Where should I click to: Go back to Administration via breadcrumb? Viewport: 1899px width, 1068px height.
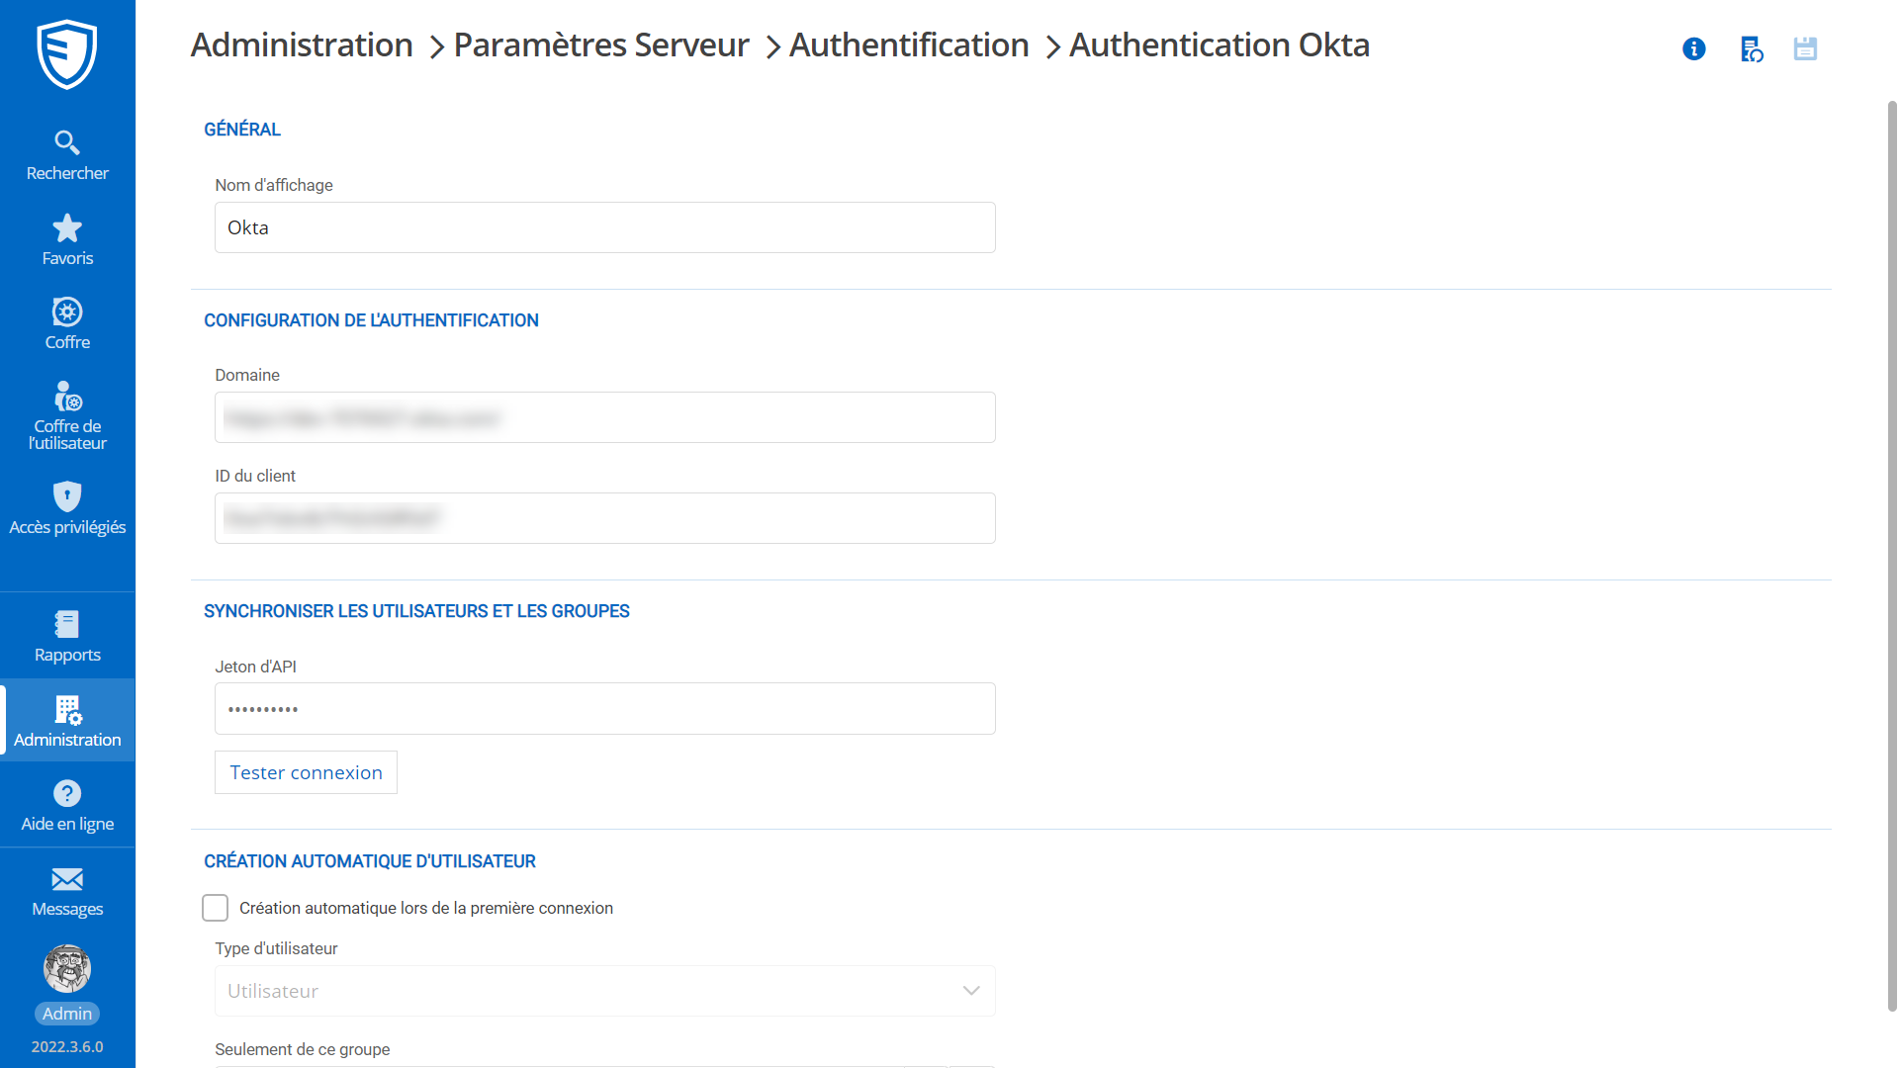coord(302,44)
